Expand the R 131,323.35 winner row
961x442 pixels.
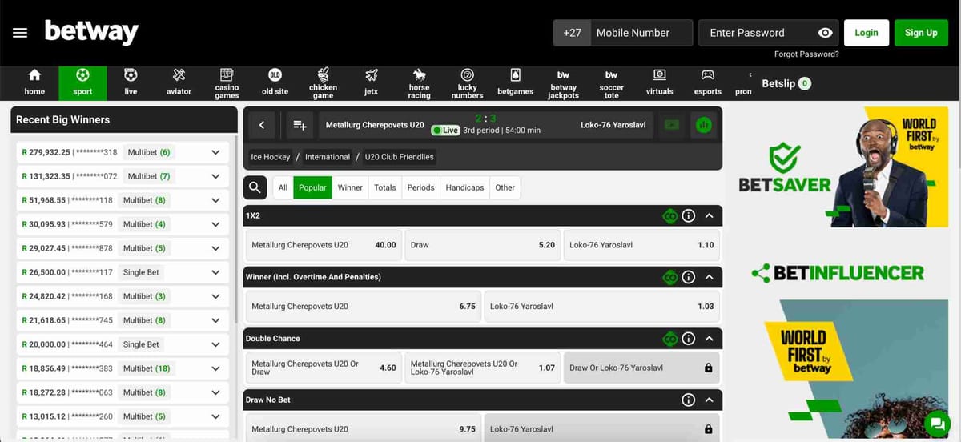click(x=215, y=176)
